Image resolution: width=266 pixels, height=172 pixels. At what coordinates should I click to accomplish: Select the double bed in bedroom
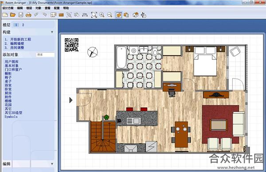click(x=205, y=62)
